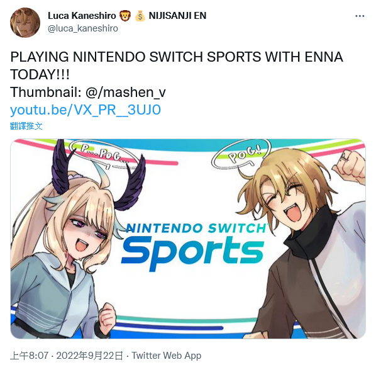This screenshot has height=372, width=376.
Task: Click the "POG!" speech bubble in the artwork
Action: (241, 155)
